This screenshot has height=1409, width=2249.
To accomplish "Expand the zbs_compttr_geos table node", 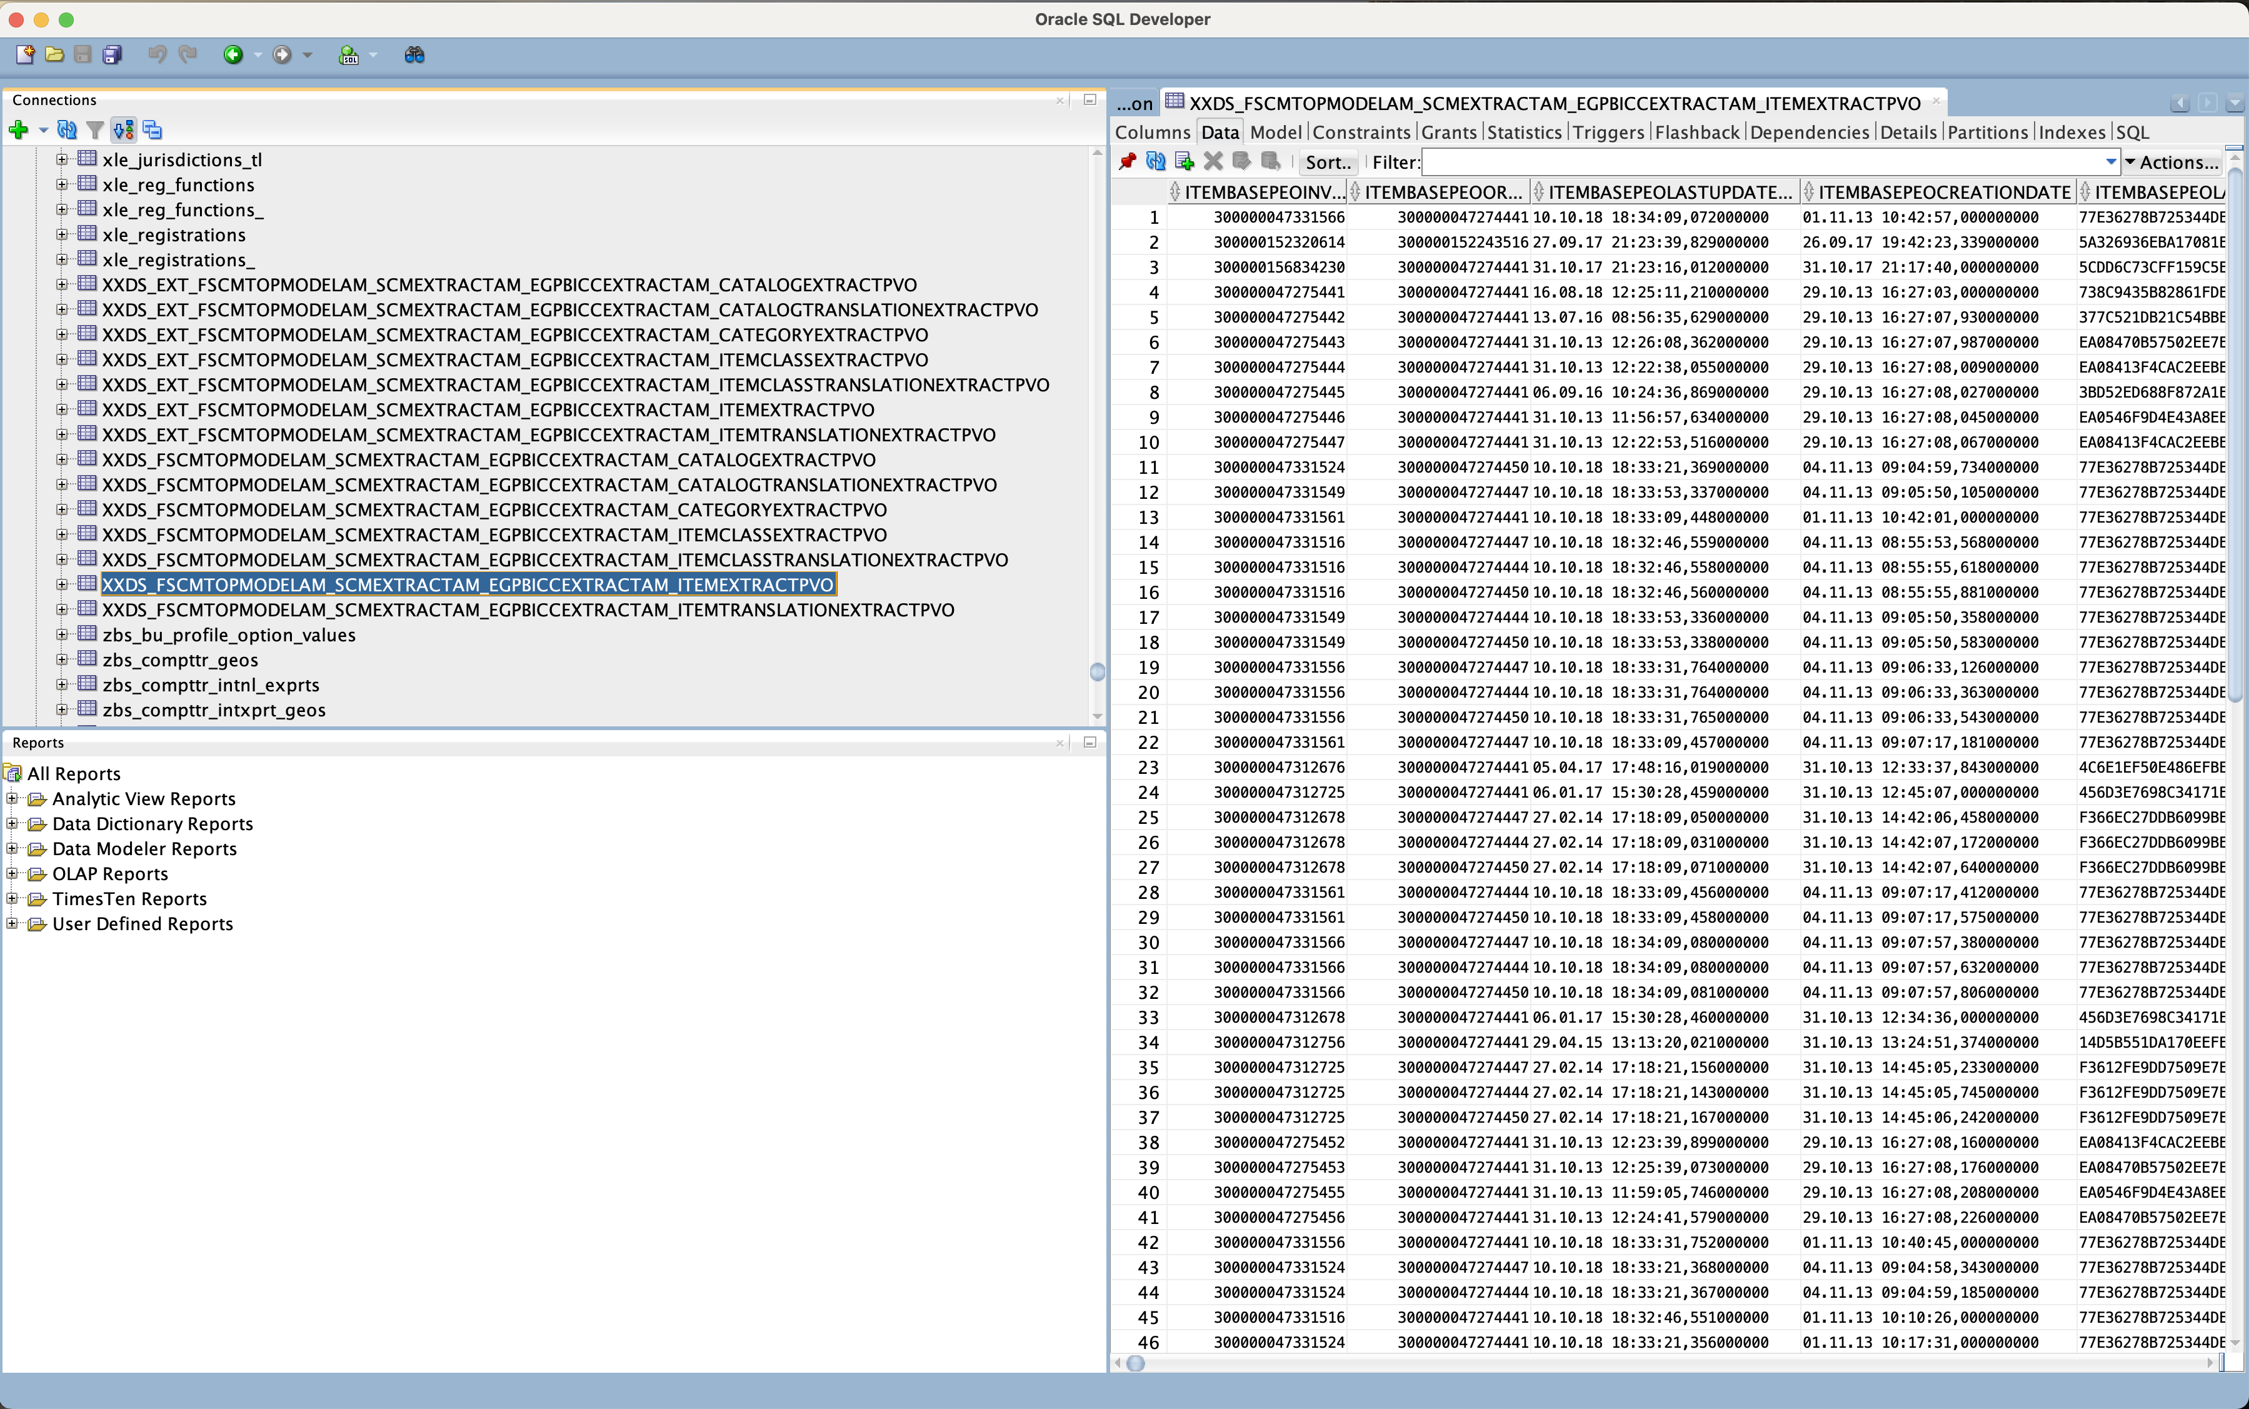I will coord(61,659).
